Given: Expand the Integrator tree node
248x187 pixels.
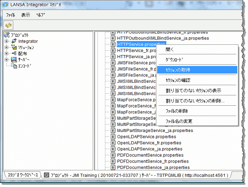Looking at the screenshot, I should coord(7,41).
